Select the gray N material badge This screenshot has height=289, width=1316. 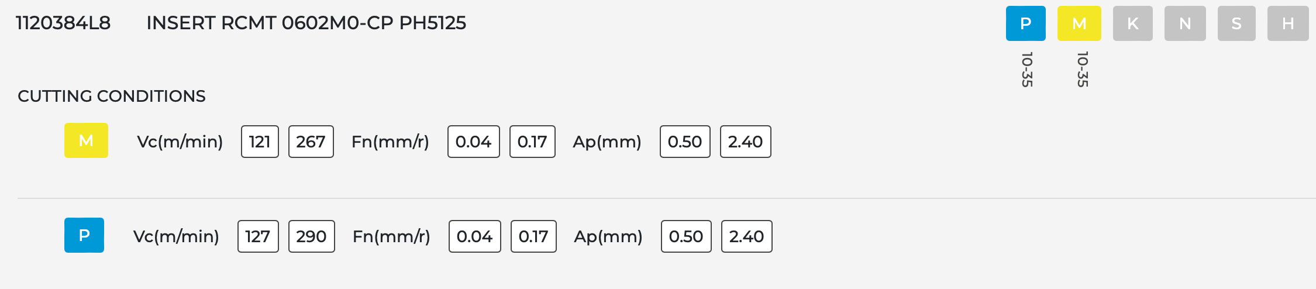(x=1185, y=23)
